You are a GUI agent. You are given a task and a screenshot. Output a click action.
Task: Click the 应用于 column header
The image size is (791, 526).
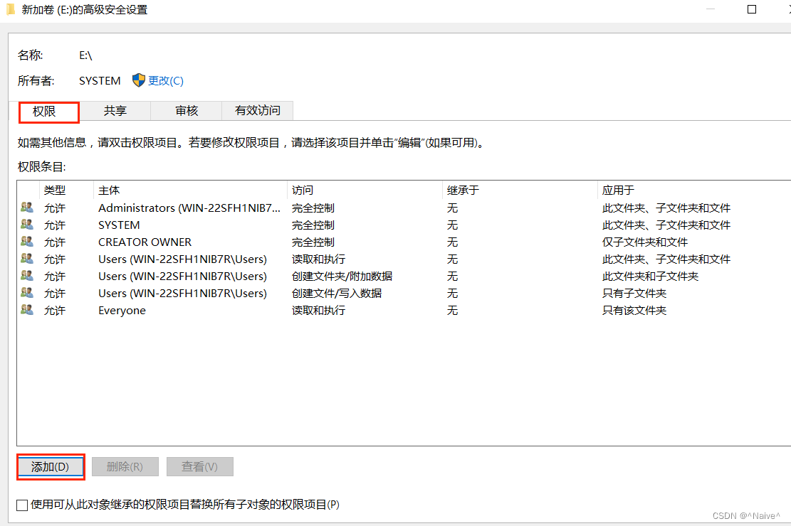(618, 190)
